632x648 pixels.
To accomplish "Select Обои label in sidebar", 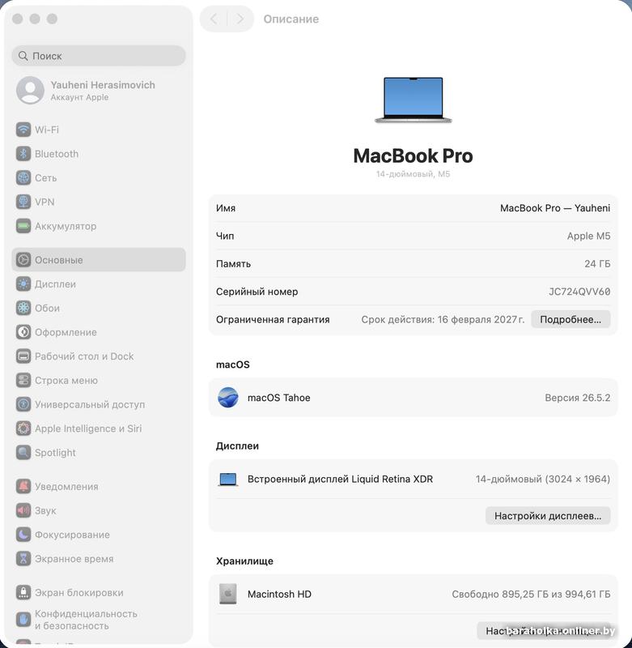I will tap(47, 309).
